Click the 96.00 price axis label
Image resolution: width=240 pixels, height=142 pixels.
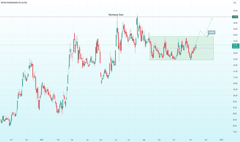[x=235, y=102]
